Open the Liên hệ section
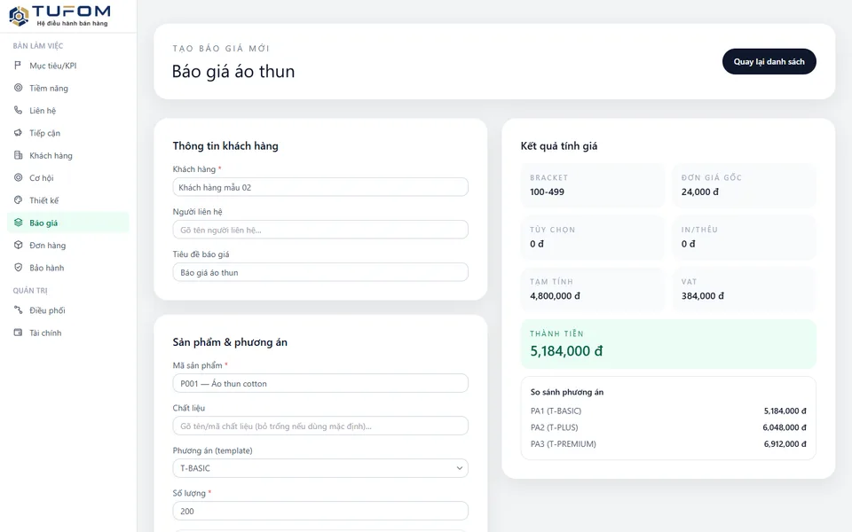This screenshot has height=532, width=852. click(68, 111)
